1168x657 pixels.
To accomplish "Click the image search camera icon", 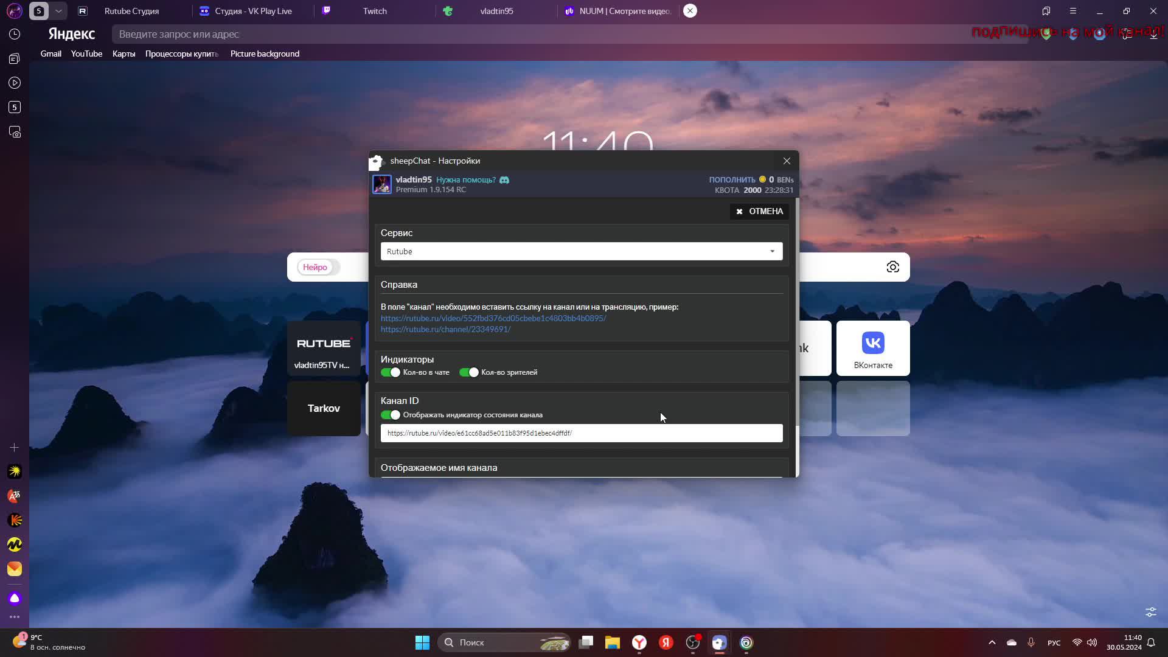I will point(892,267).
